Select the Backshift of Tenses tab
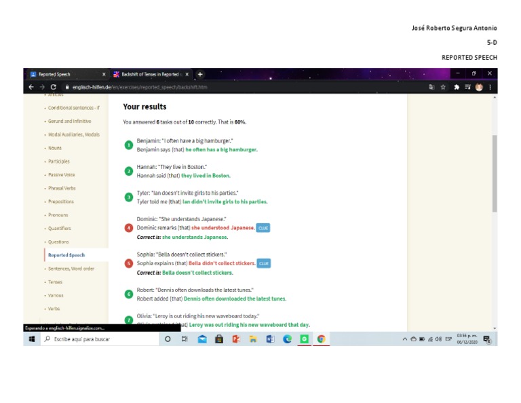This screenshot has width=521, height=403. coord(151,74)
